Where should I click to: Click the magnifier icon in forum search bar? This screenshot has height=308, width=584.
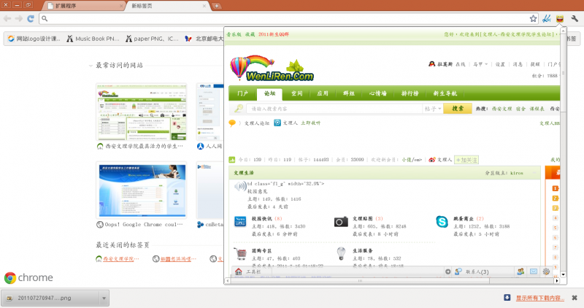pos(239,108)
